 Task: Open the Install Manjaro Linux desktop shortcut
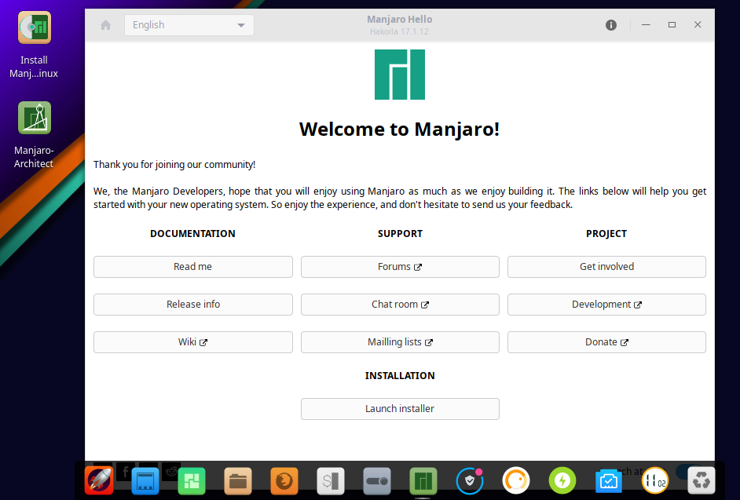click(34, 27)
